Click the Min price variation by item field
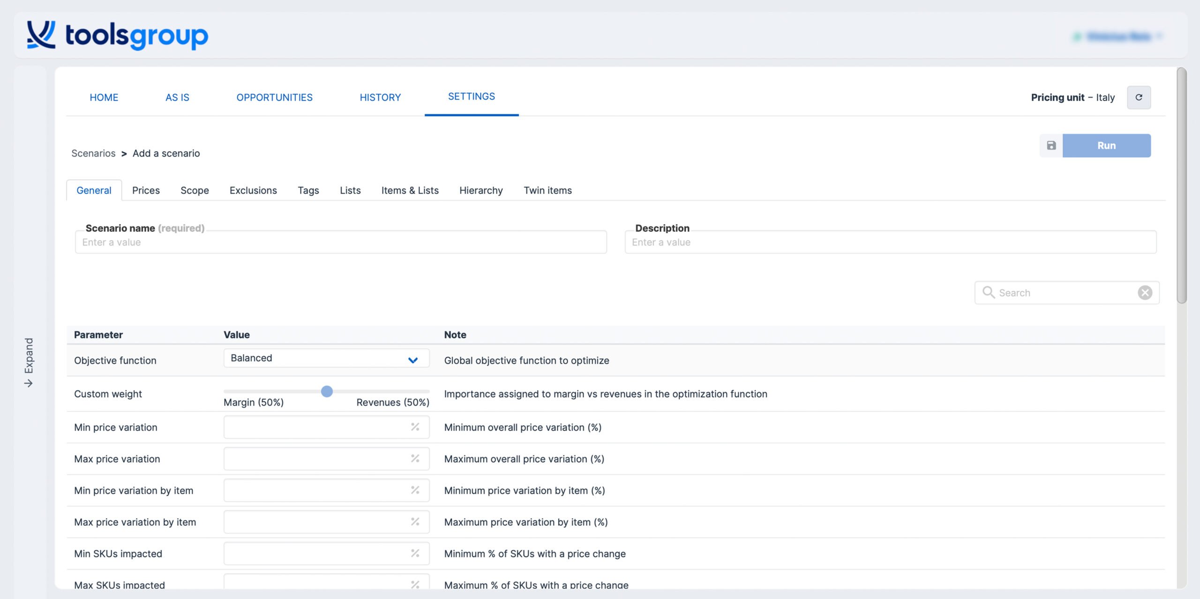Screen dimensions: 1200x599 point(326,490)
